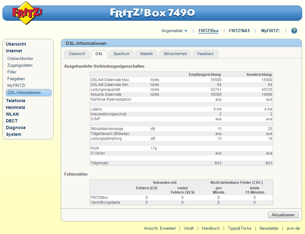Open Filter in sidebar
Viewport: 305px width, 234px height.
coord(12,72)
